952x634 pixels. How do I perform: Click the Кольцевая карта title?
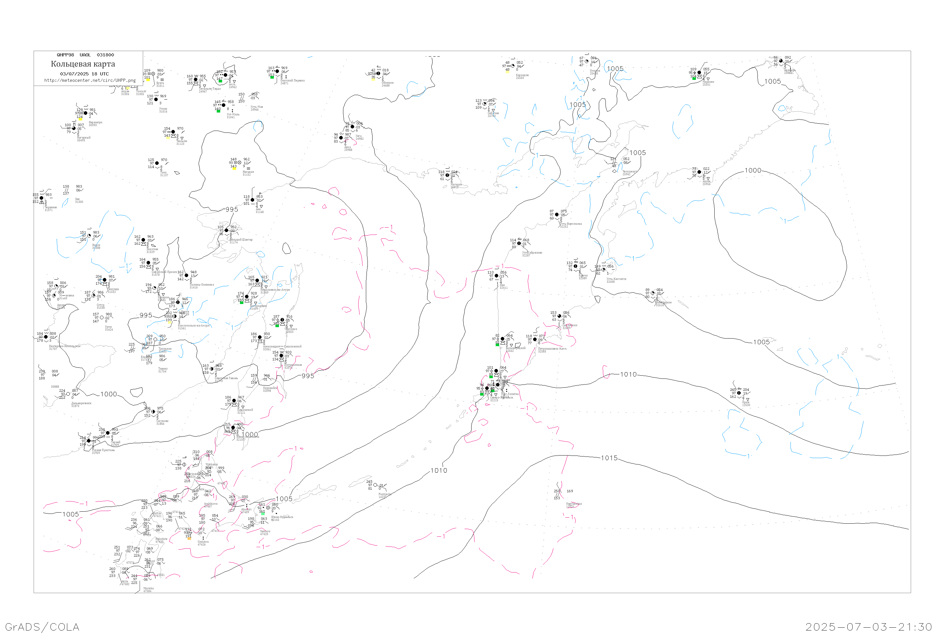coord(83,64)
